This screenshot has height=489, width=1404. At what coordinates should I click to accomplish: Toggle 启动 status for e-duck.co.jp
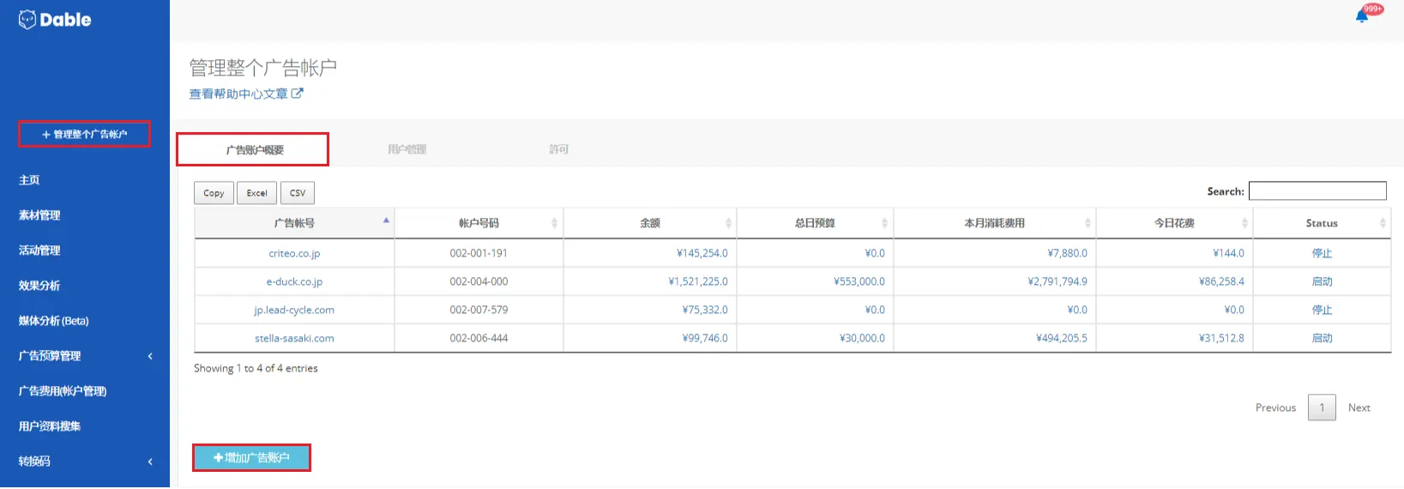point(1322,281)
